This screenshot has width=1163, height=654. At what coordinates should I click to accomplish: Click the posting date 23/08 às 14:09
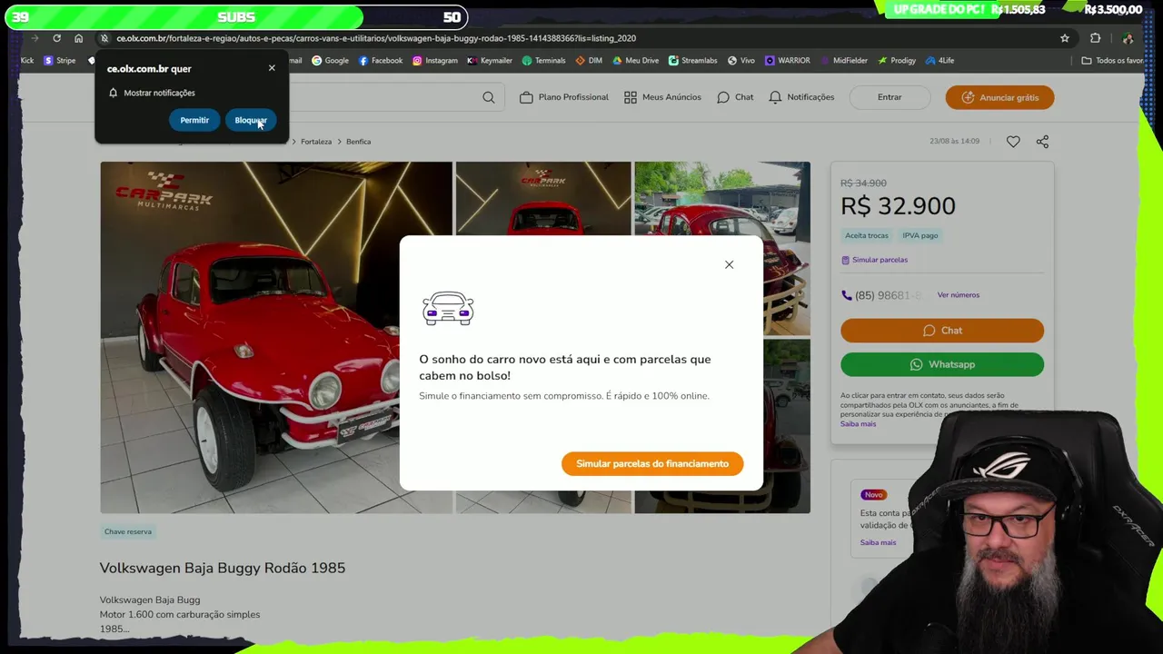(x=954, y=142)
